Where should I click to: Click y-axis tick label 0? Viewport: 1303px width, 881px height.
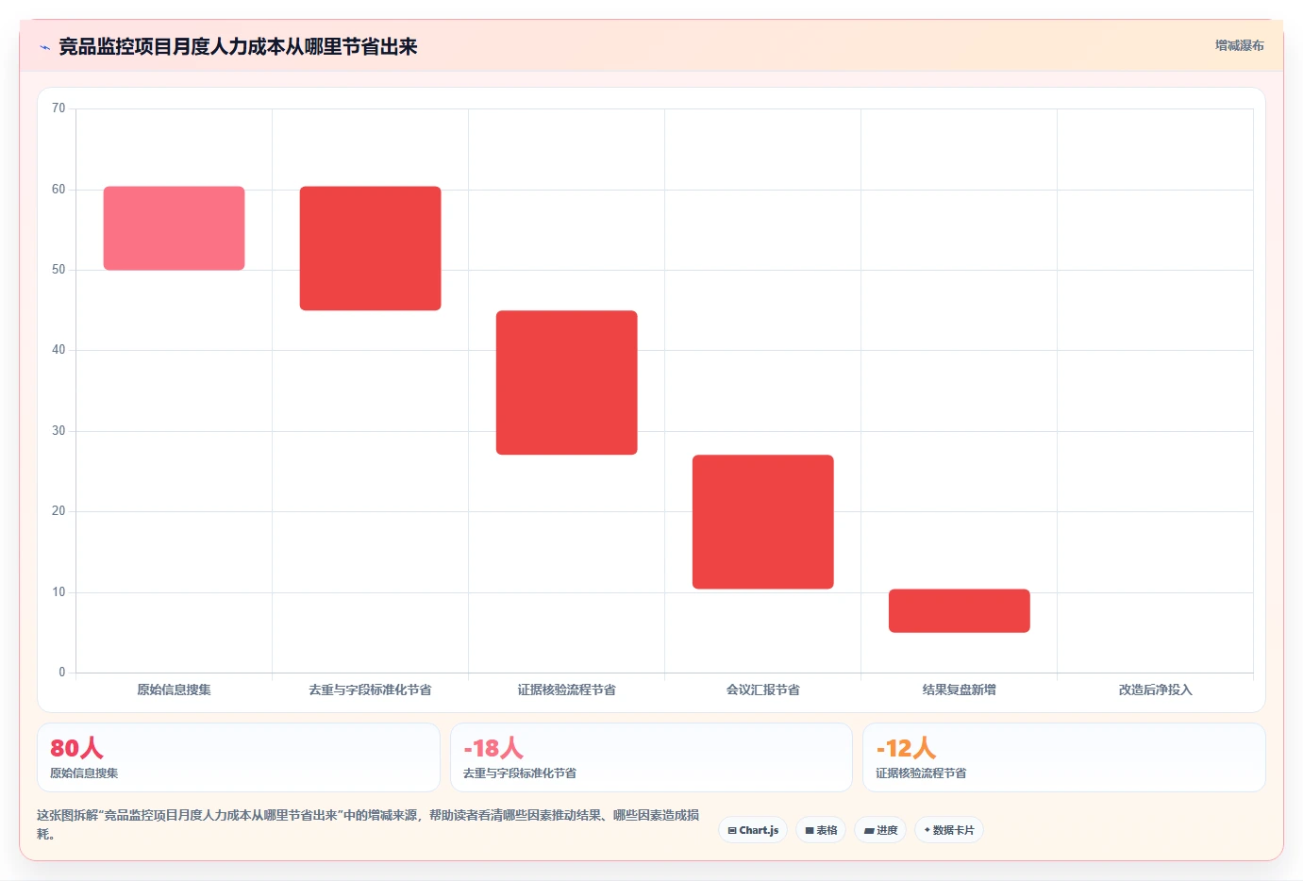pyautogui.click(x=62, y=673)
